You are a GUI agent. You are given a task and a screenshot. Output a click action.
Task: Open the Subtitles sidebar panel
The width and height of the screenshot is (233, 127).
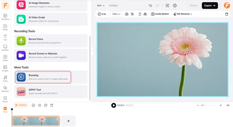(5, 48)
